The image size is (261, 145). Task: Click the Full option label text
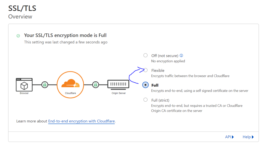[x=155, y=85]
